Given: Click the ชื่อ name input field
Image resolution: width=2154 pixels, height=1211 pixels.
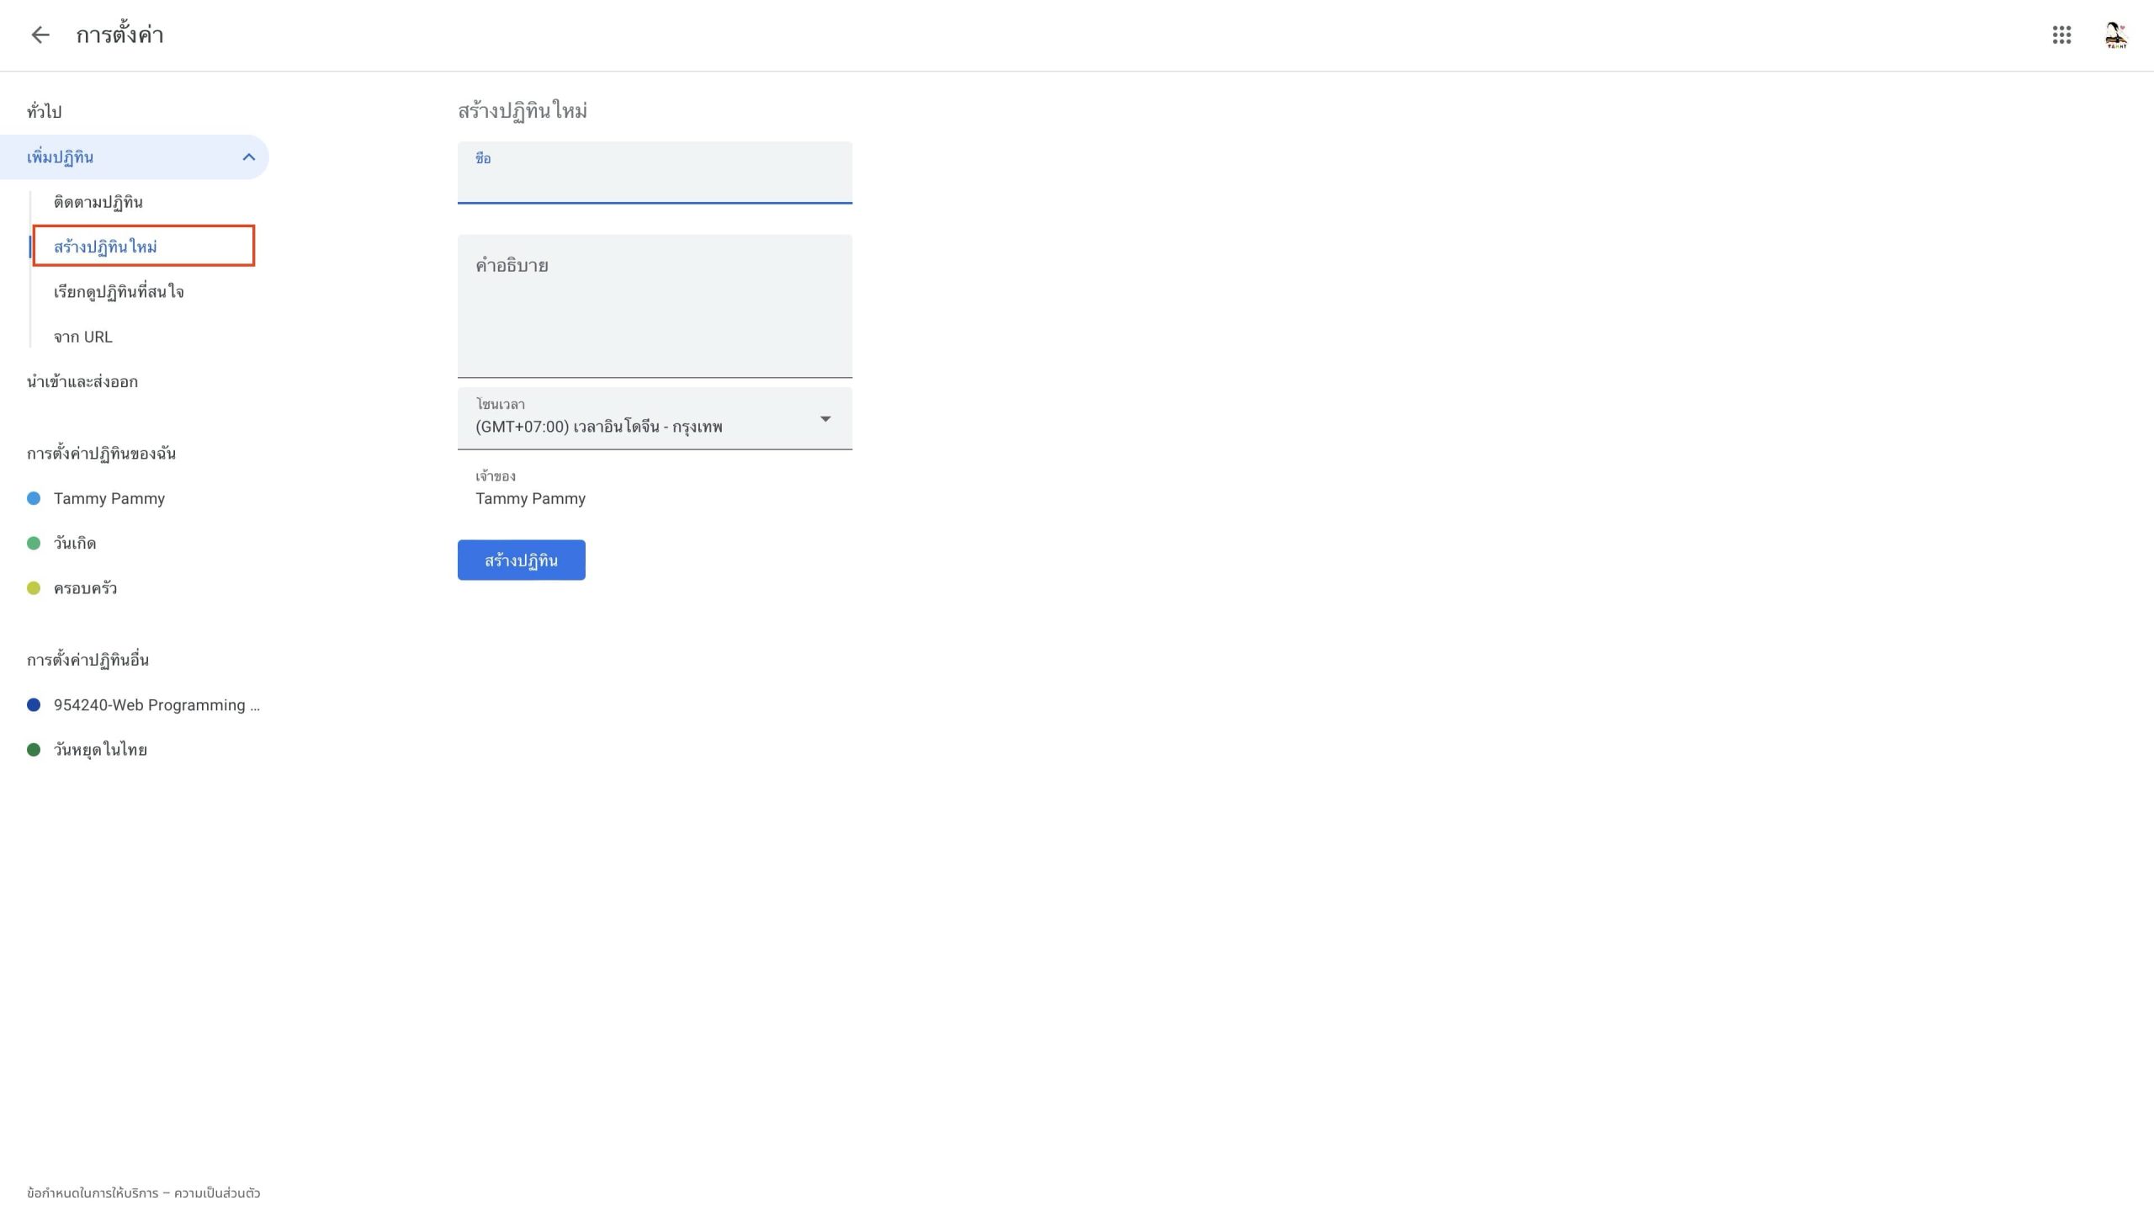Looking at the screenshot, I should [655, 181].
